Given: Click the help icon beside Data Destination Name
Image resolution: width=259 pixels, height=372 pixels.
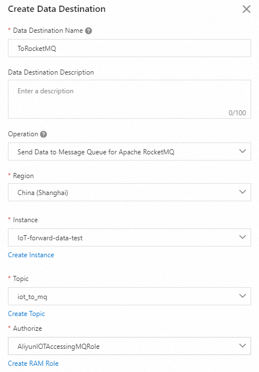Looking at the screenshot, I should click(89, 31).
